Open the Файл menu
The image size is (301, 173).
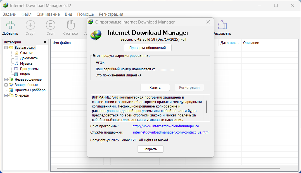pyautogui.click(x=27, y=14)
